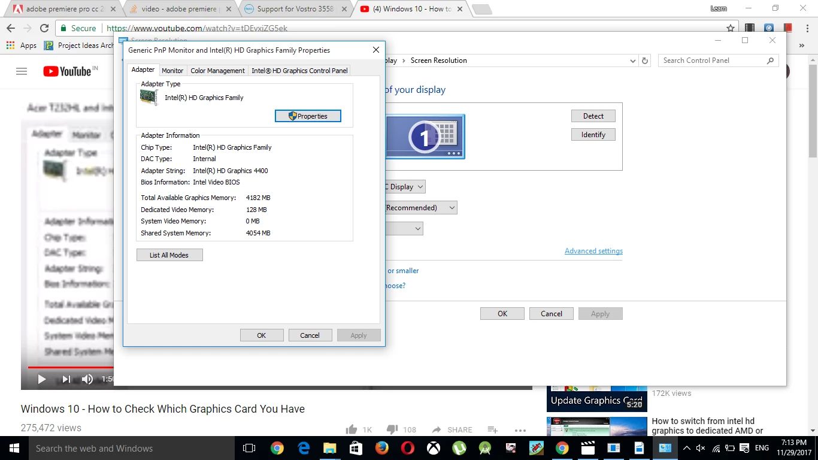Open uTorrent from taskbar
The height and width of the screenshot is (460, 818).
[x=459, y=448]
